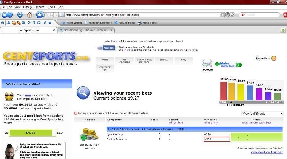The width and height of the screenshot is (287, 159).
Task: Click in the address bar URL field
Action: (x=141, y=15)
